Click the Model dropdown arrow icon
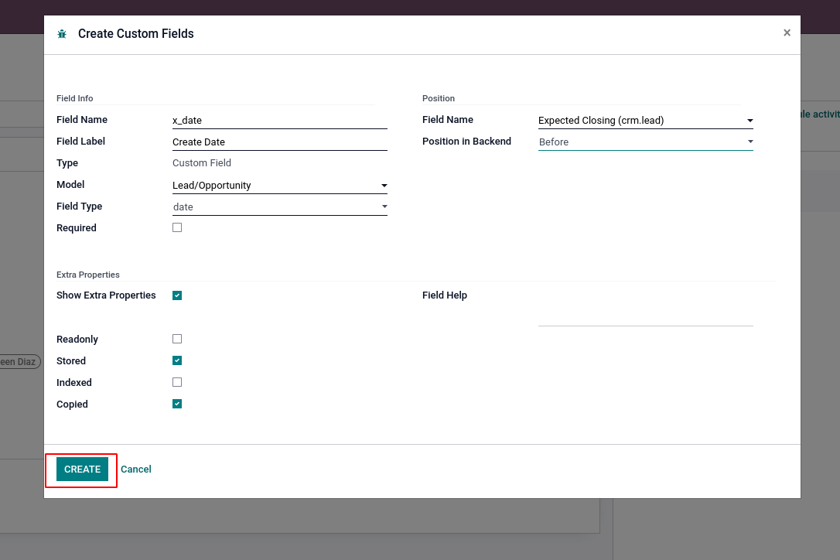Image resolution: width=840 pixels, height=560 pixels. 384,186
